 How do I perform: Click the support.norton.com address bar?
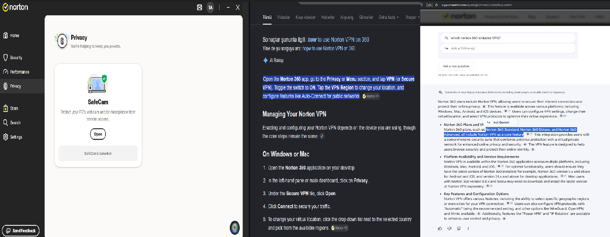tap(477, 5)
